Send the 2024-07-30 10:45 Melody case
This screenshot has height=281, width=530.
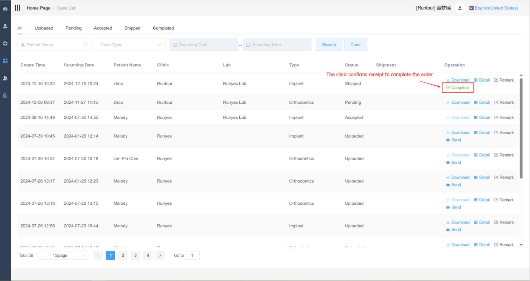[x=454, y=140]
